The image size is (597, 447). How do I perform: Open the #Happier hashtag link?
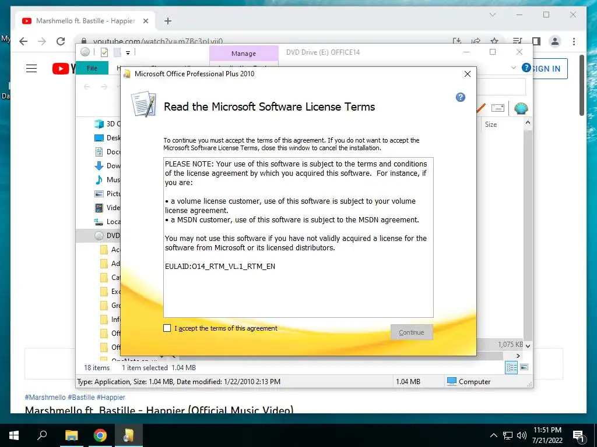pos(111,397)
